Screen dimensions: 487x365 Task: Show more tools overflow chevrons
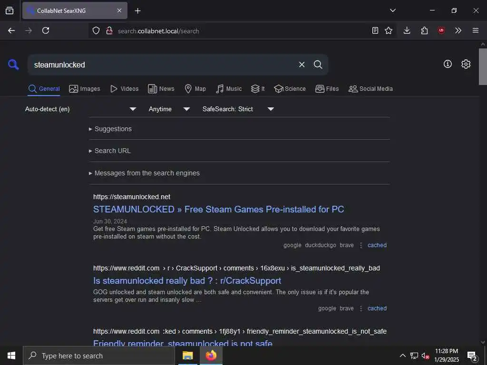(458, 30)
